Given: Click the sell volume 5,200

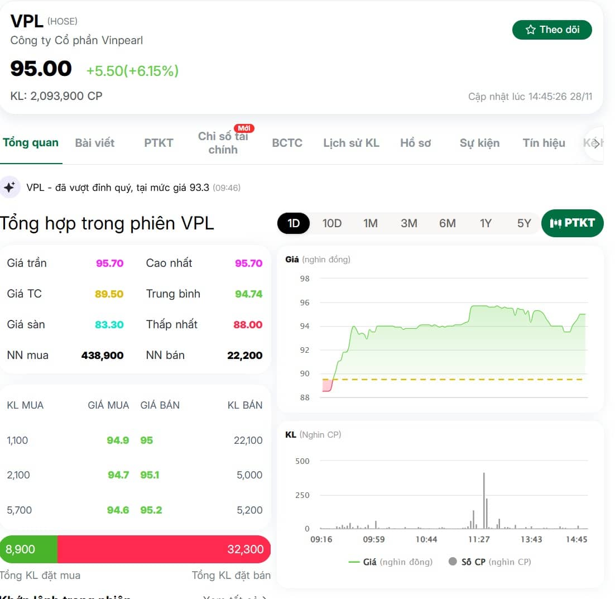Looking at the screenshot, I should click(249, 510).
